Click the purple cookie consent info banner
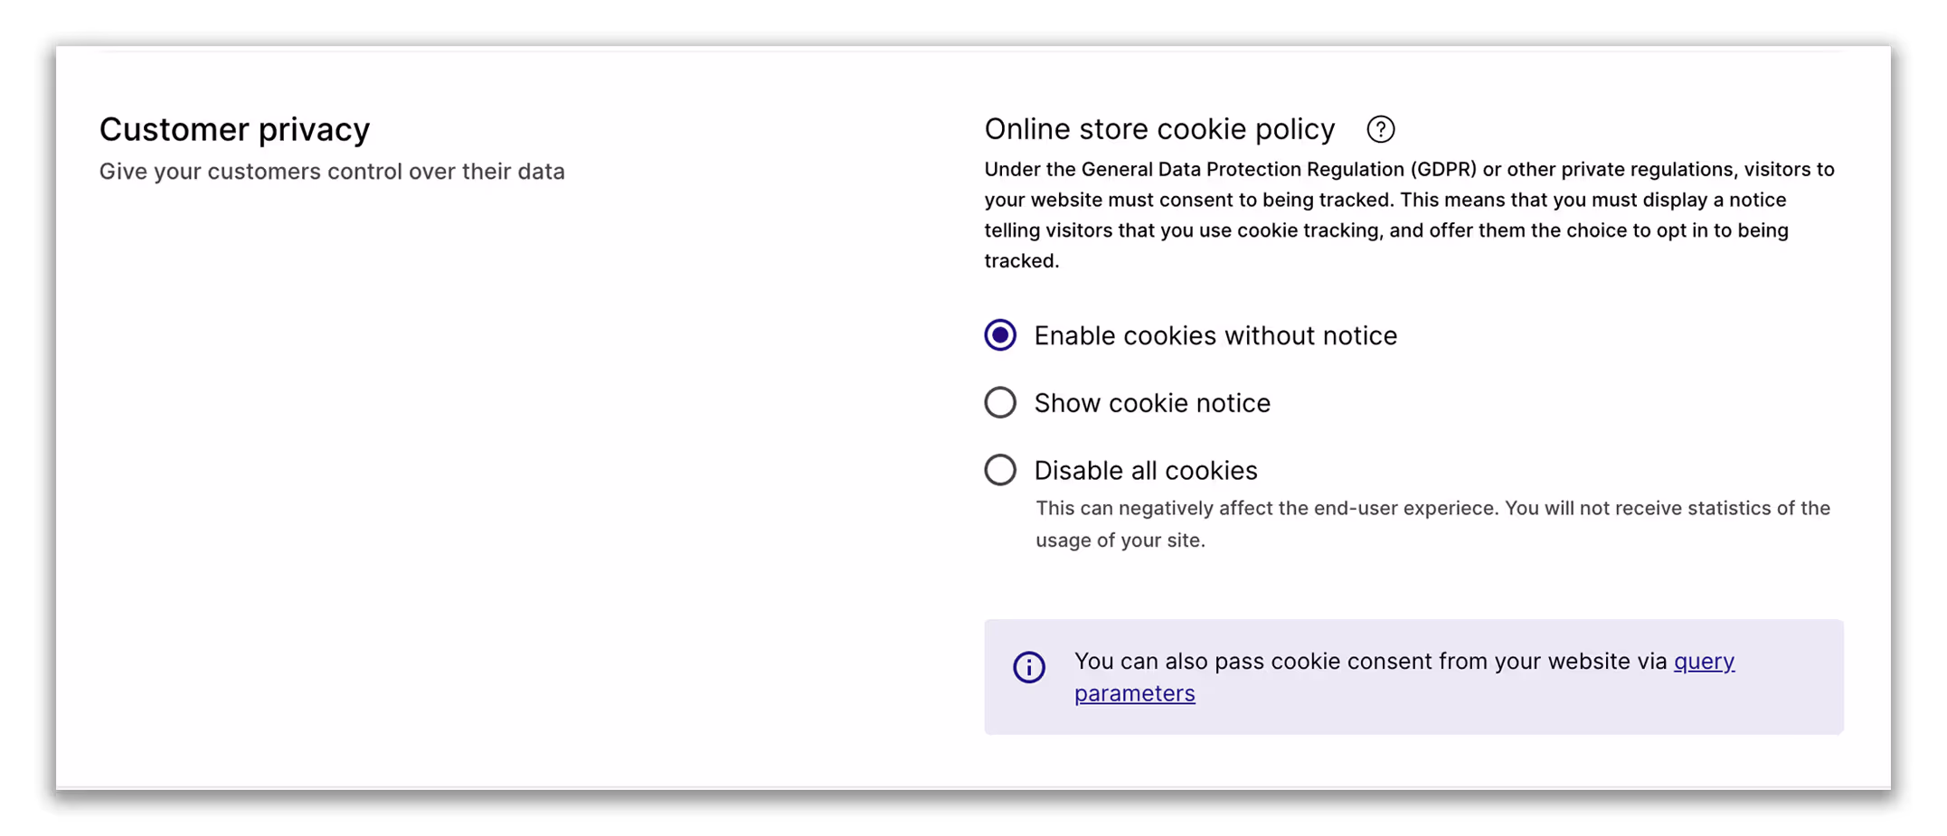The image size is (1947, 836). click(1413, 676)
